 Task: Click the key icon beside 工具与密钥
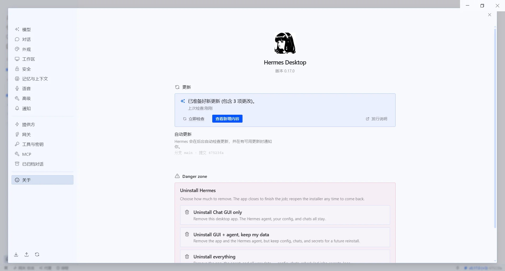17,144
